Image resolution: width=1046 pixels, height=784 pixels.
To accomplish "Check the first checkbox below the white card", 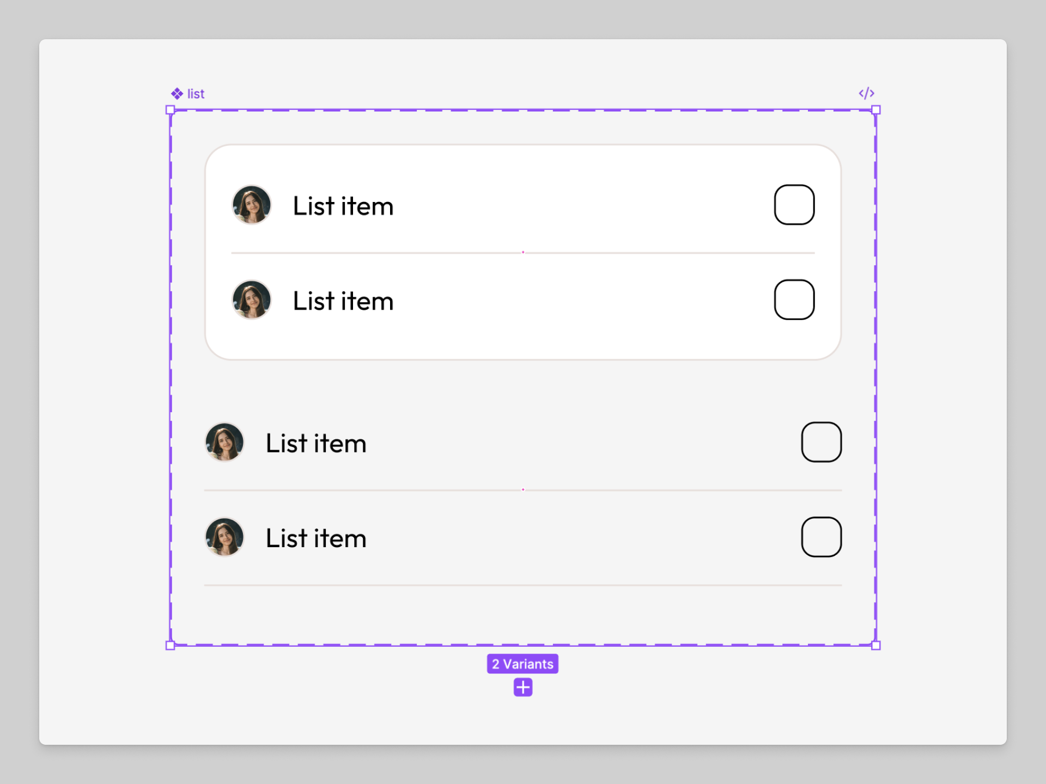I will click(x=821, y=442).
